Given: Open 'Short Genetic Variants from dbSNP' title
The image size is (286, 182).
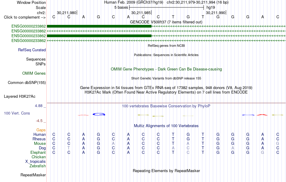Looking at the screenshot, I should click(x=166, y=78).
